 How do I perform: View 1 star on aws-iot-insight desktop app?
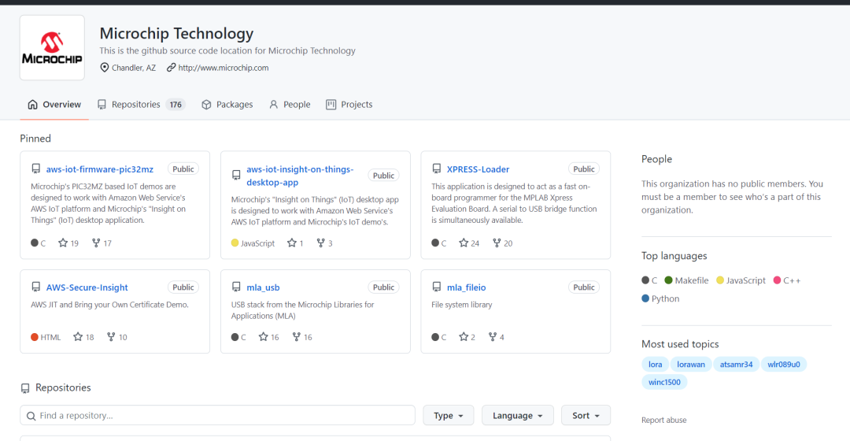tap(295, 243)
